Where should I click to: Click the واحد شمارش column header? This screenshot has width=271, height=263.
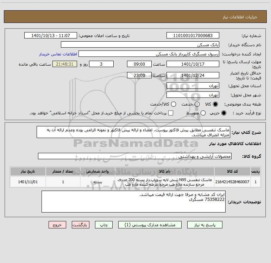coord(97,171)
